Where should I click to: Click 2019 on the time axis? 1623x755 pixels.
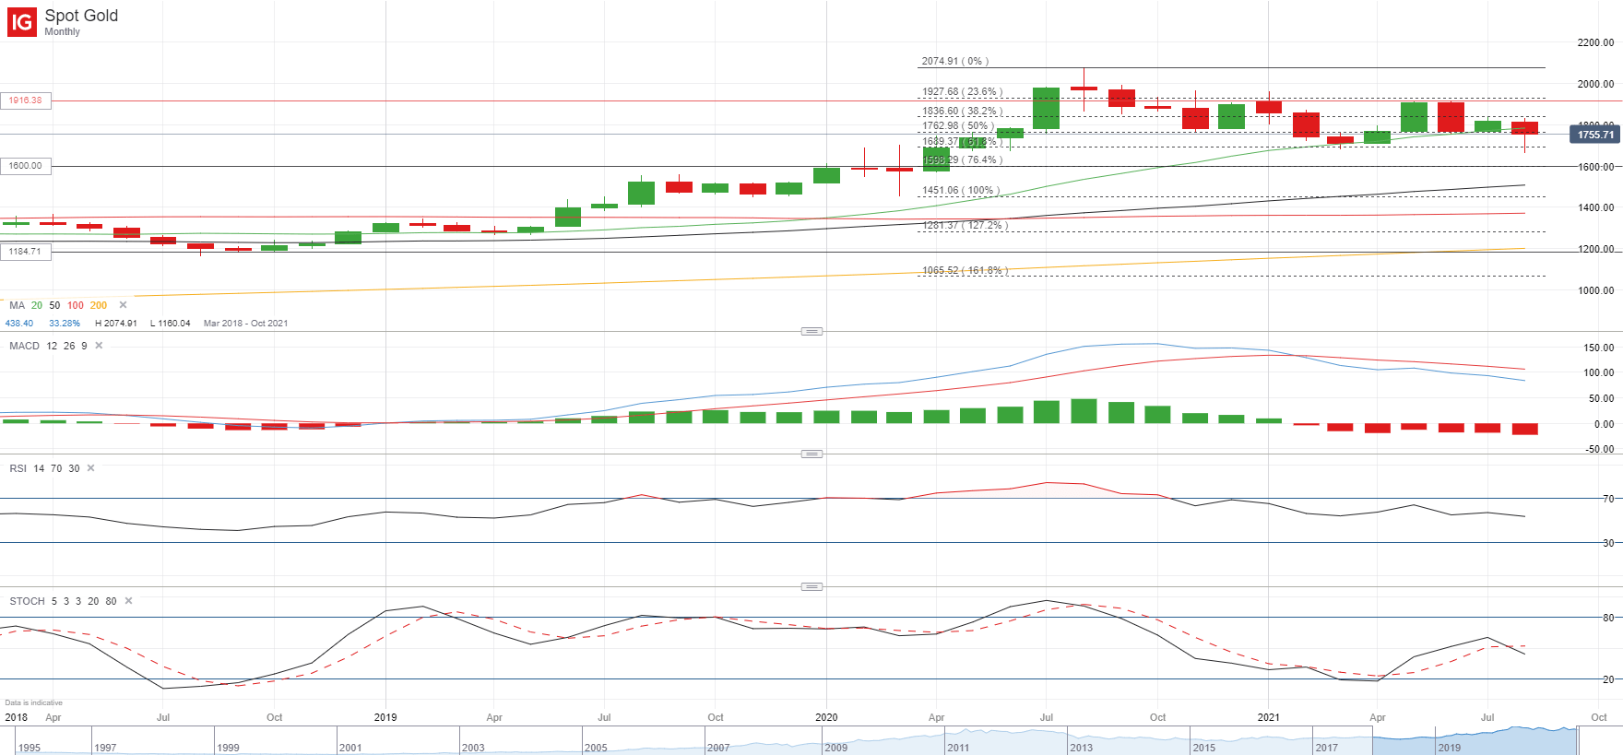click(x=385, y=717)
